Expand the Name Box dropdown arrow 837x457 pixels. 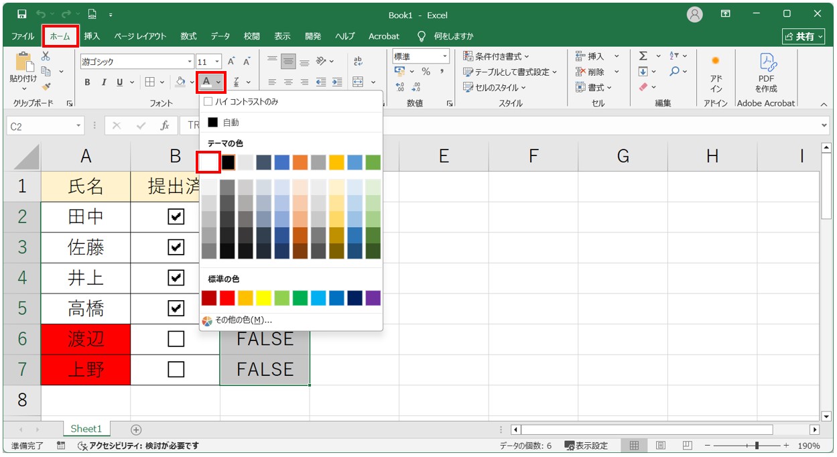point(78,125)
